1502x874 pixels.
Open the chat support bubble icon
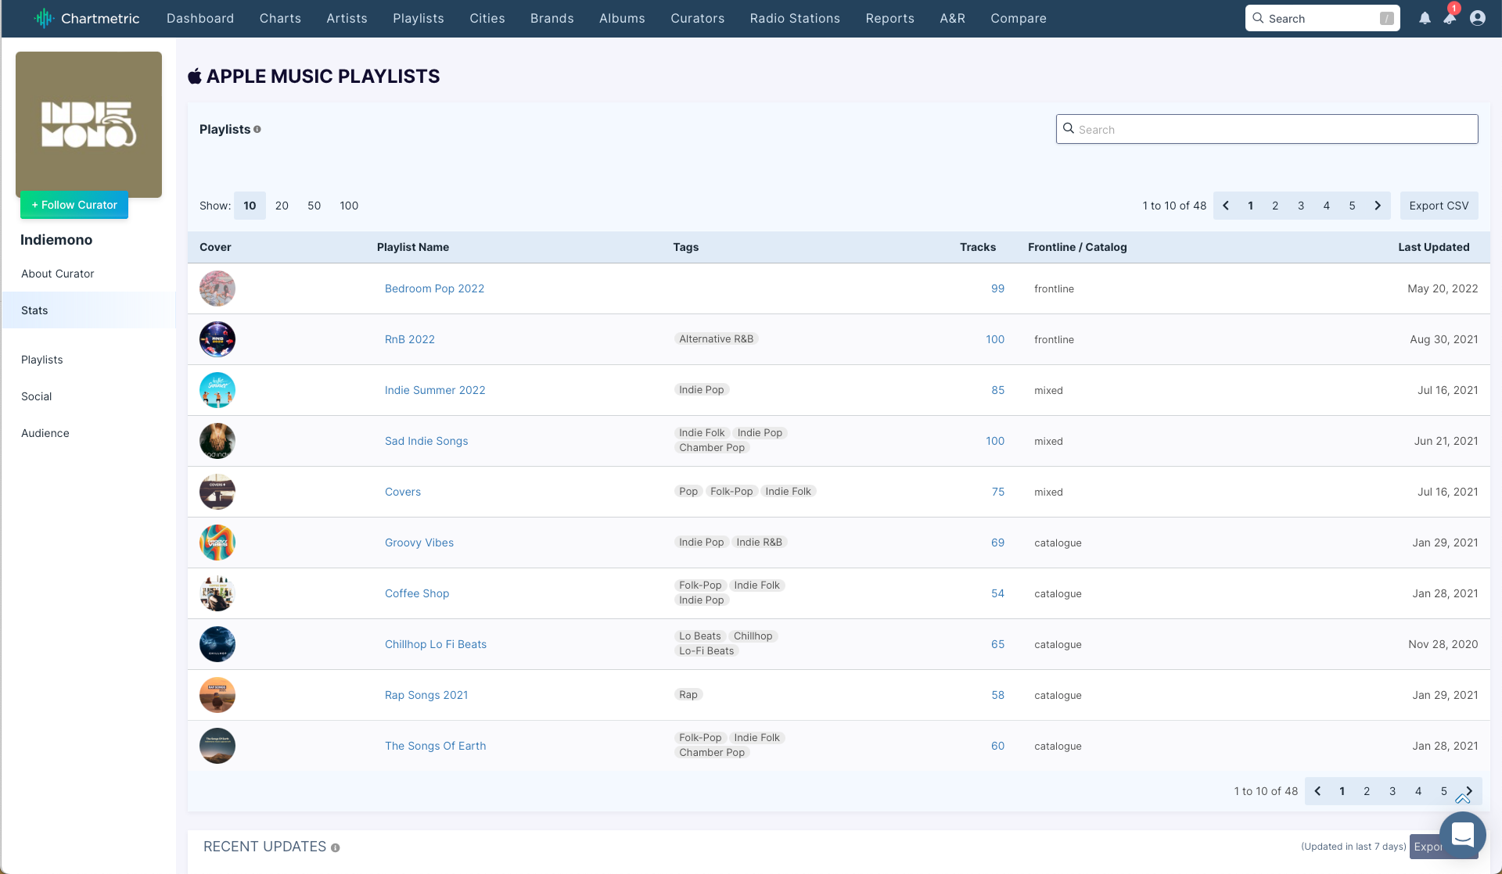1462,834
